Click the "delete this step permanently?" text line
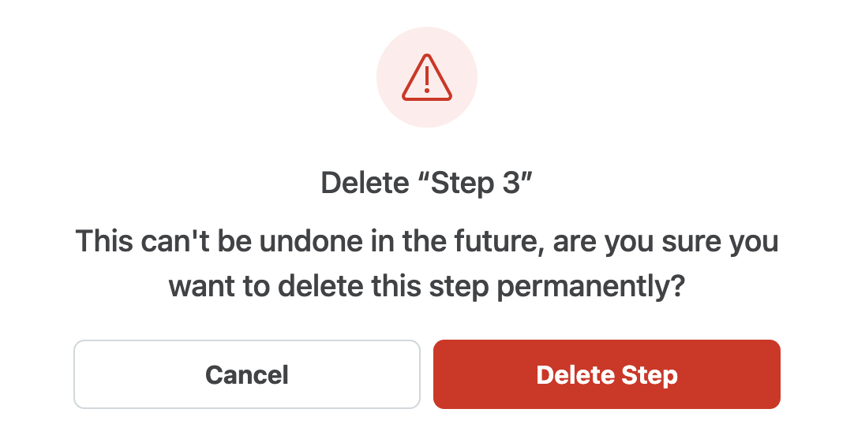The width and height of the screenshot is (854, 435). pos(427,287)
